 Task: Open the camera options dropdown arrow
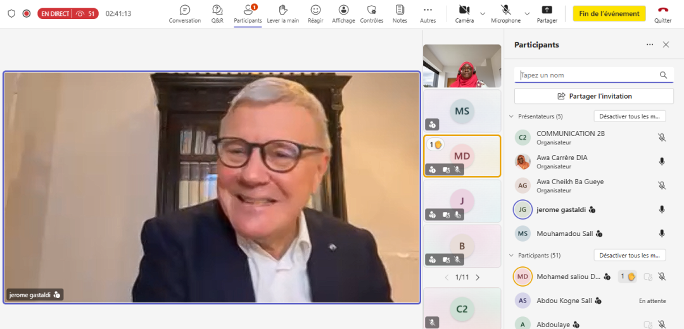coord(483,13)
